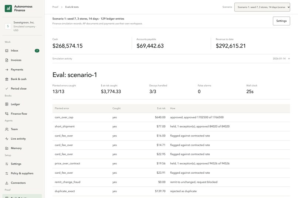The image size is (298, 198).
Task: Select the price_over_contract row
Action: 171,163
